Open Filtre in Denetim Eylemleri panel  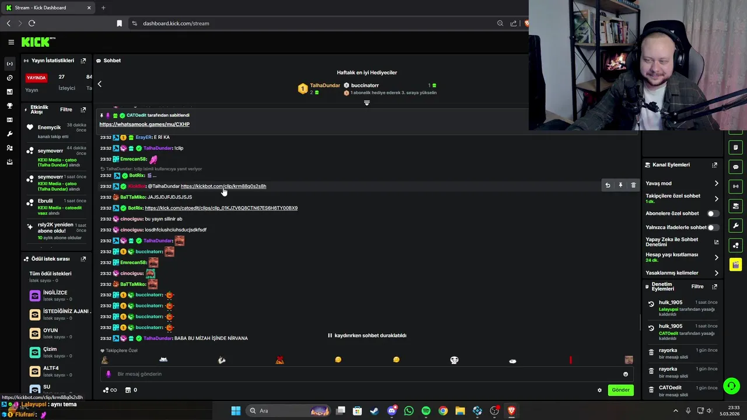pos(697,286)
